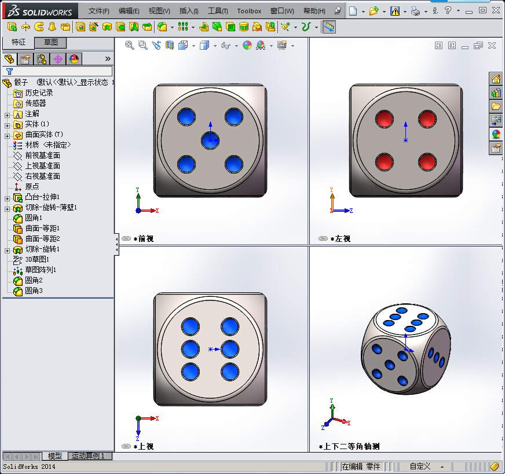This screenshot has width=505, height=474.
Task: Click Zoom to Fit in view toolbar
Action: 130,45
